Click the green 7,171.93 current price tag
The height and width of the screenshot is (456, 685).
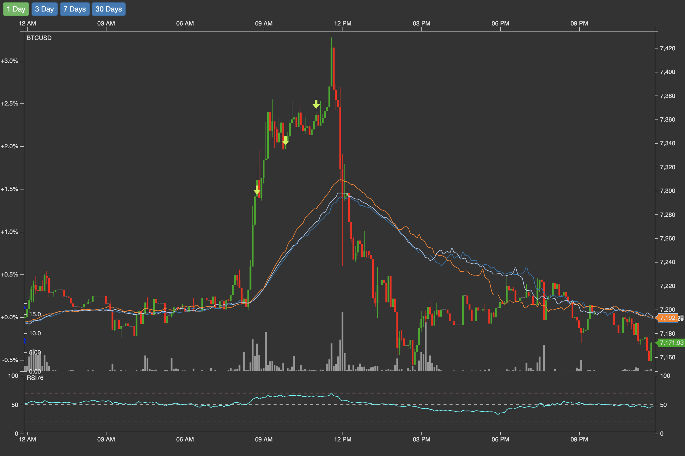click(x=670, y=343)
